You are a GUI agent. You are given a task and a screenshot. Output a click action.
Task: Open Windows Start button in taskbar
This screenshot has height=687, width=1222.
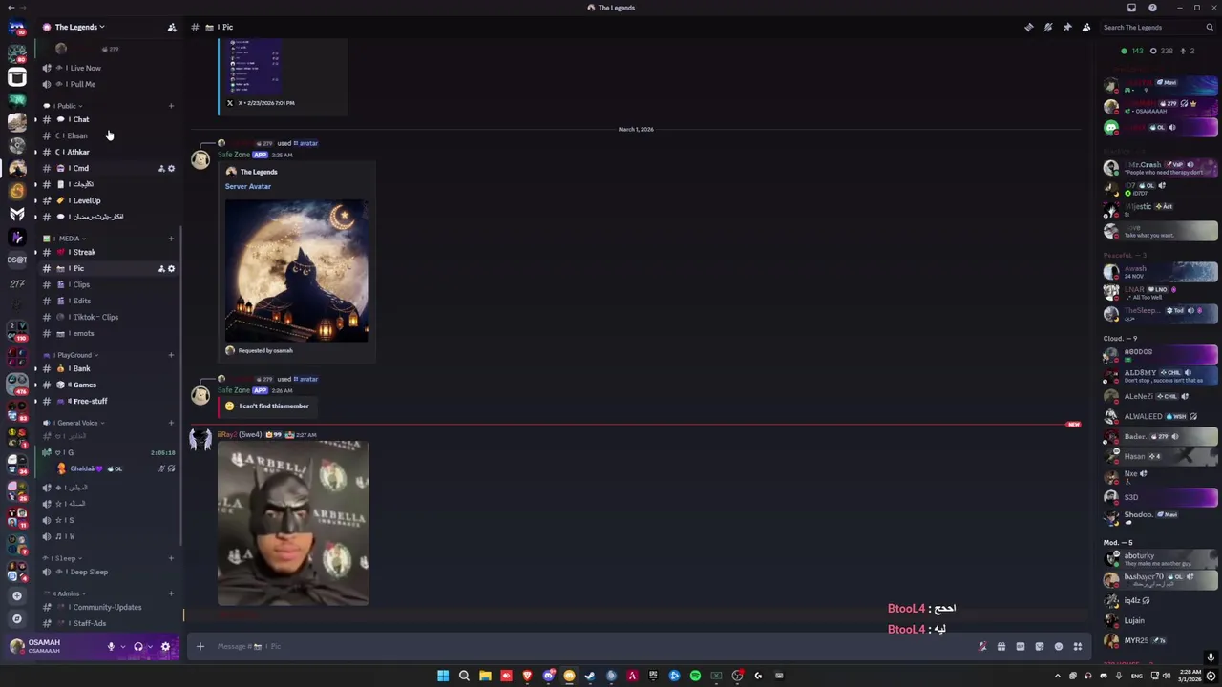point(443,676)
